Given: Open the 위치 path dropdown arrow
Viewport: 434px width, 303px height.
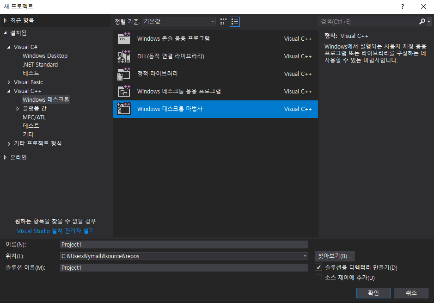Looking at the screenshot, I should pyautogui.click(x=305, y=256).
